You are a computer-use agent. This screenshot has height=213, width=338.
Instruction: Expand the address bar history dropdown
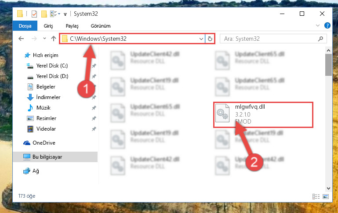point(201,39)
